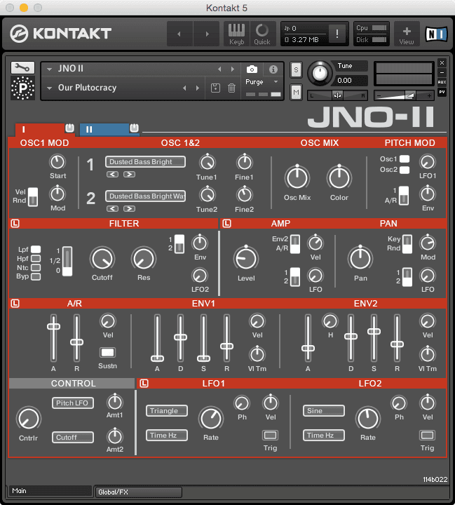Viewport: 455px width, 505px height.
Task: Open the Our Plutocracy snapshot dropdown
Action: click(49, 88)
